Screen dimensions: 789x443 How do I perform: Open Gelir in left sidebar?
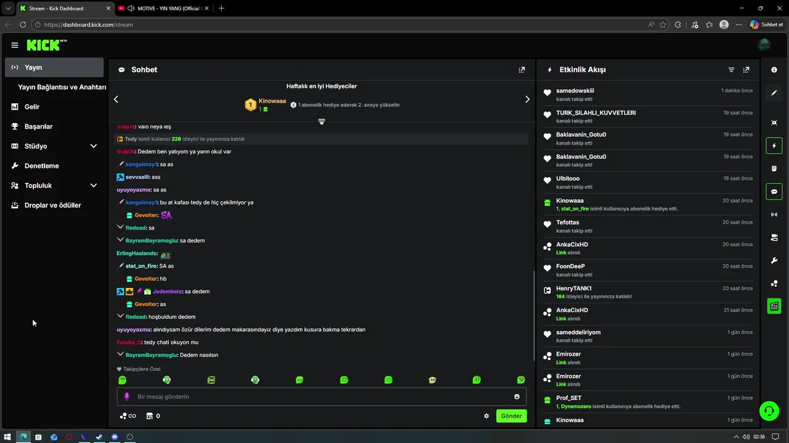54,106
